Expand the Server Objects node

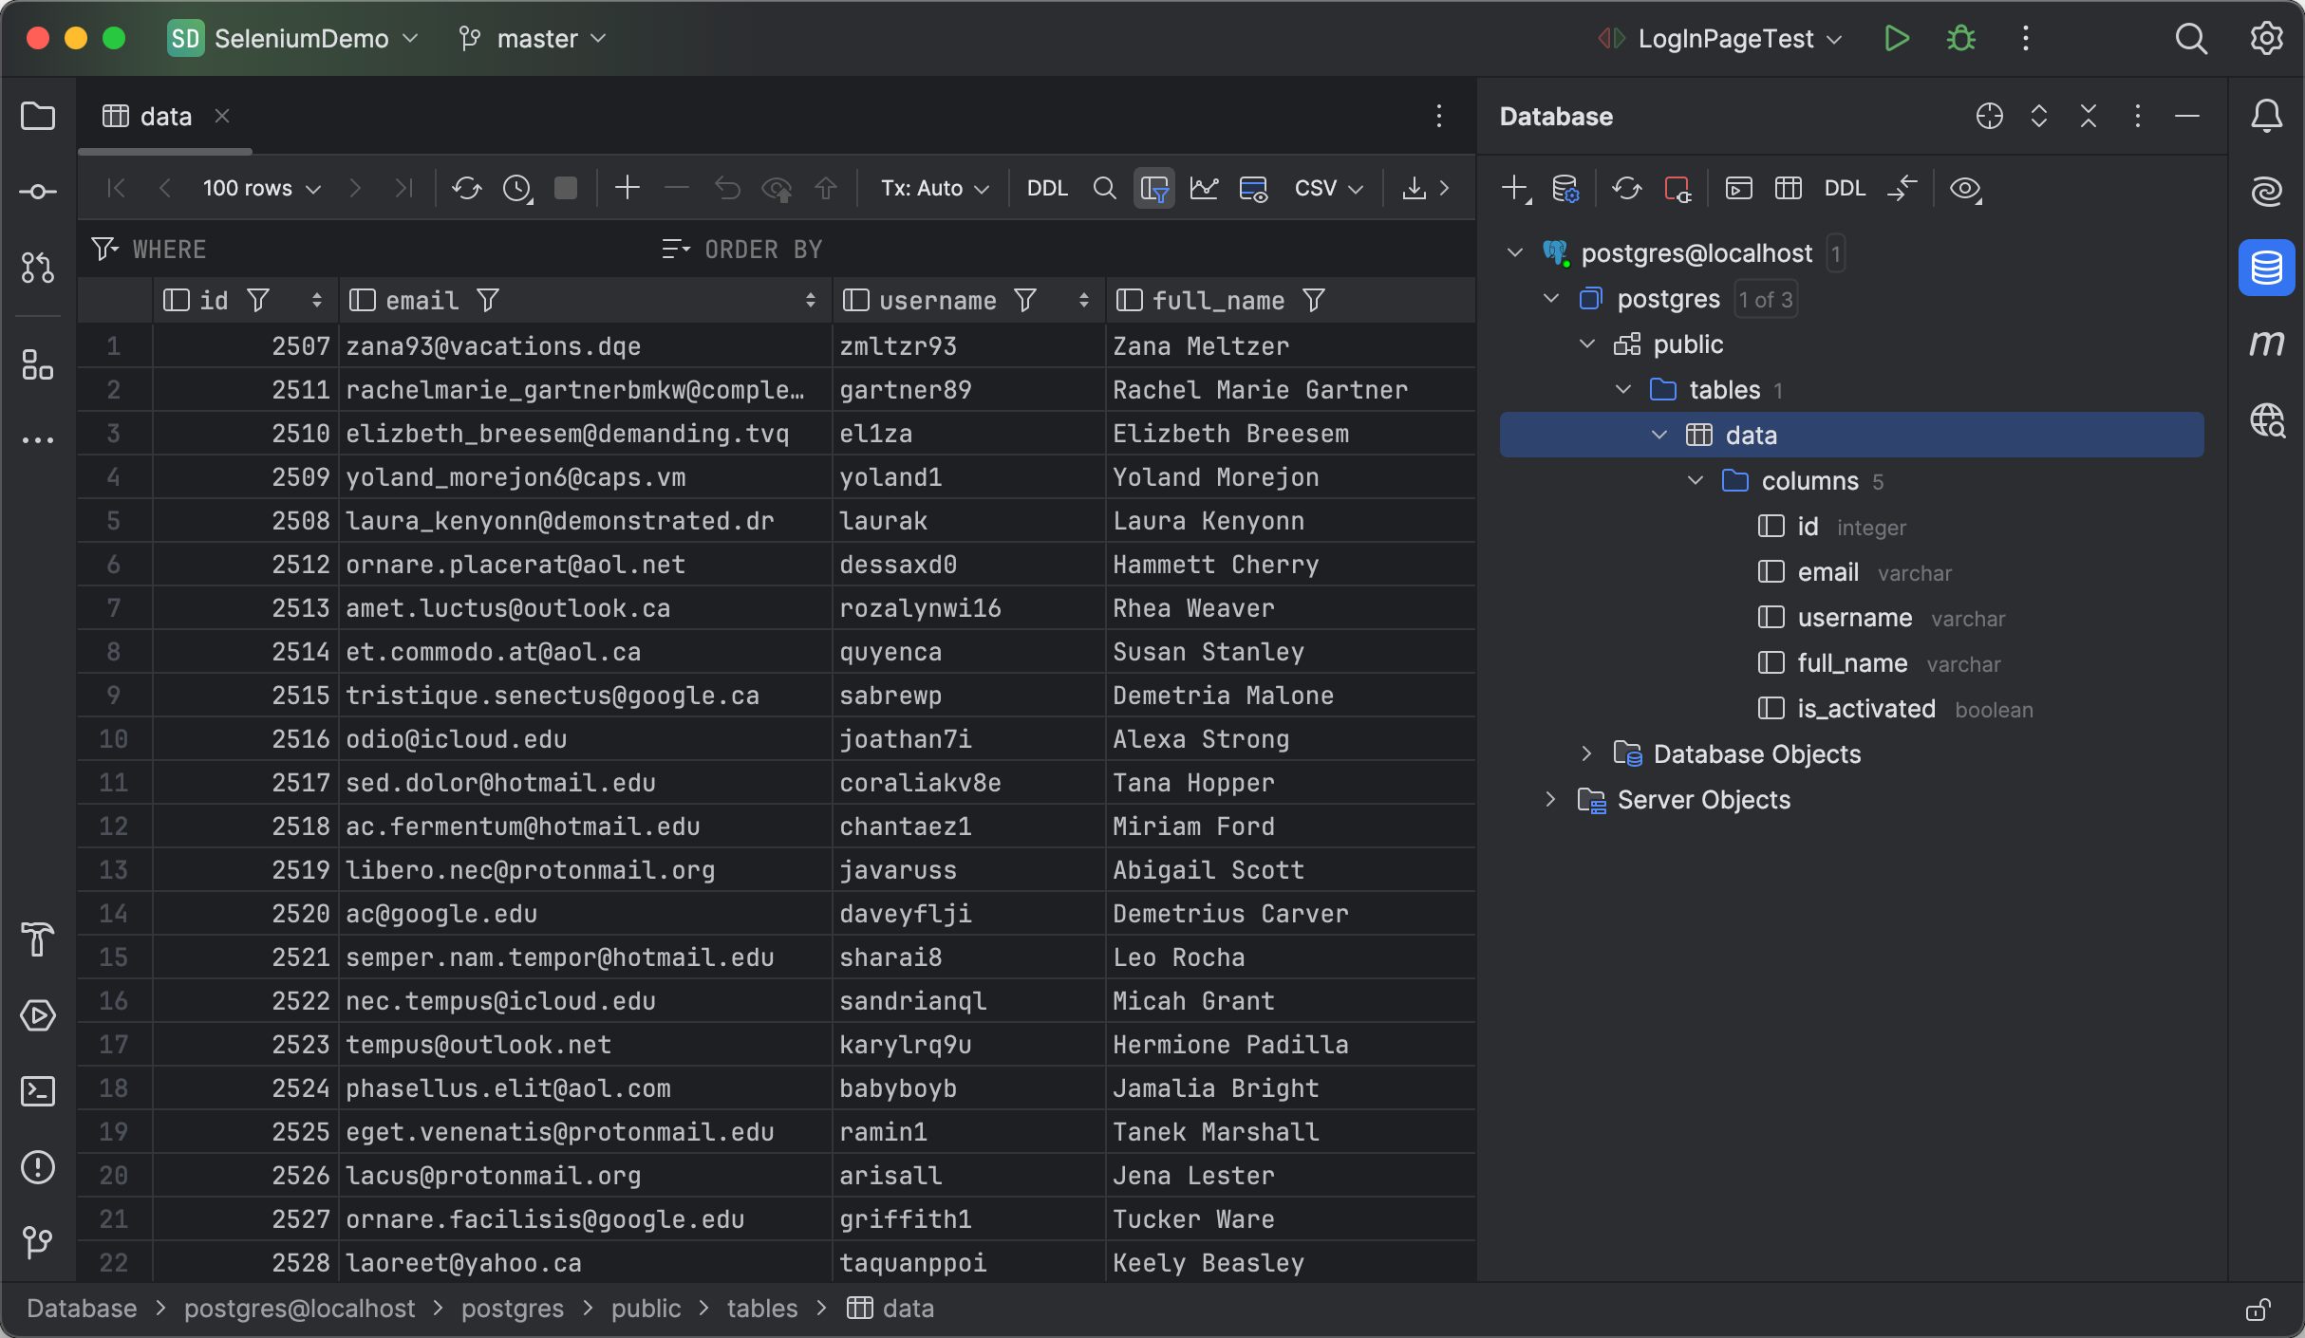[x=1551, y=799]
